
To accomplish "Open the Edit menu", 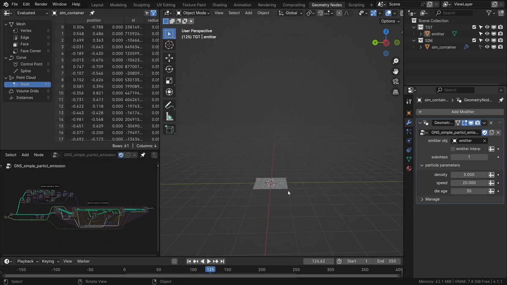I will coord(26,4).
